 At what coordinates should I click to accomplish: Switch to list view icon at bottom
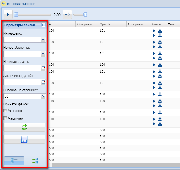click(x=14, y=161)
